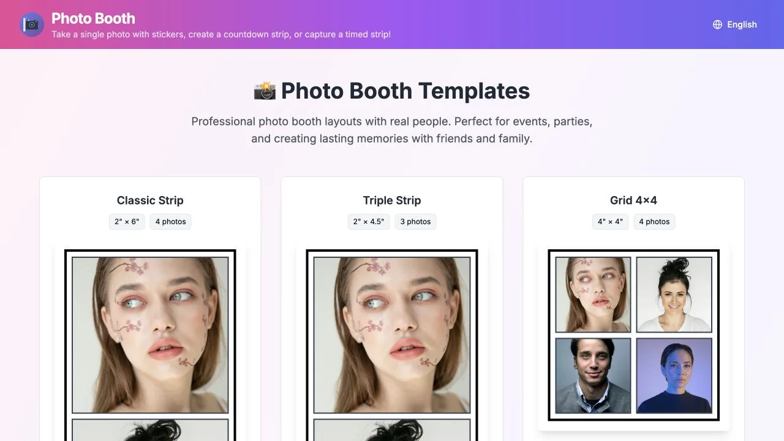Viewport: 784px width, 441px height.
Task: Click the 3 photos badge
Action: 415,222
